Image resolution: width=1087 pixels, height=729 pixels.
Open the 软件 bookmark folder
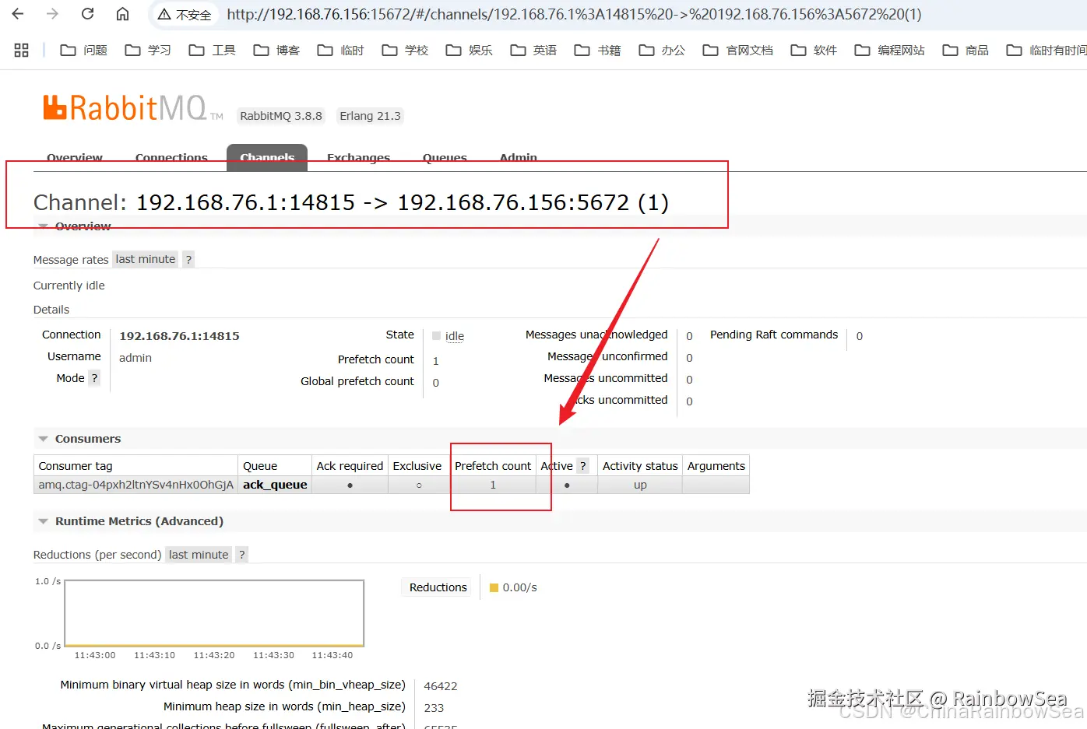pyautogui.click(x=814, y=50)
